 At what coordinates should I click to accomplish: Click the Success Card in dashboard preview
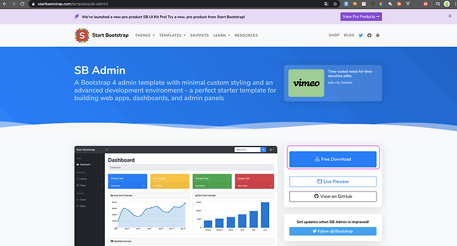[x=212, y=181]
